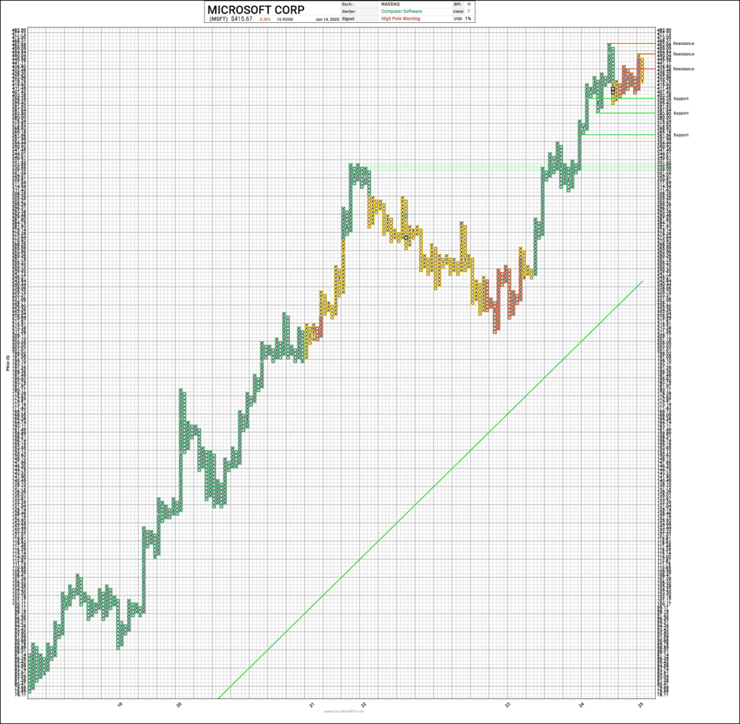The width and height of the screenshot is (740, 724).
Task: Click the $415.67 price value
Action: [242, 19]
